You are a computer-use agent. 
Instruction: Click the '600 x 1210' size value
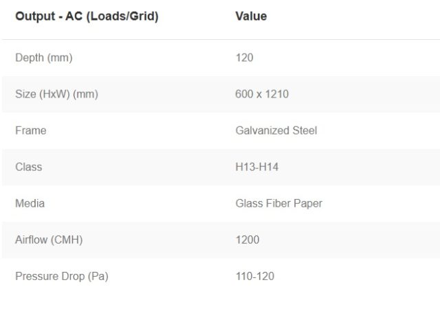click(262, 94)
